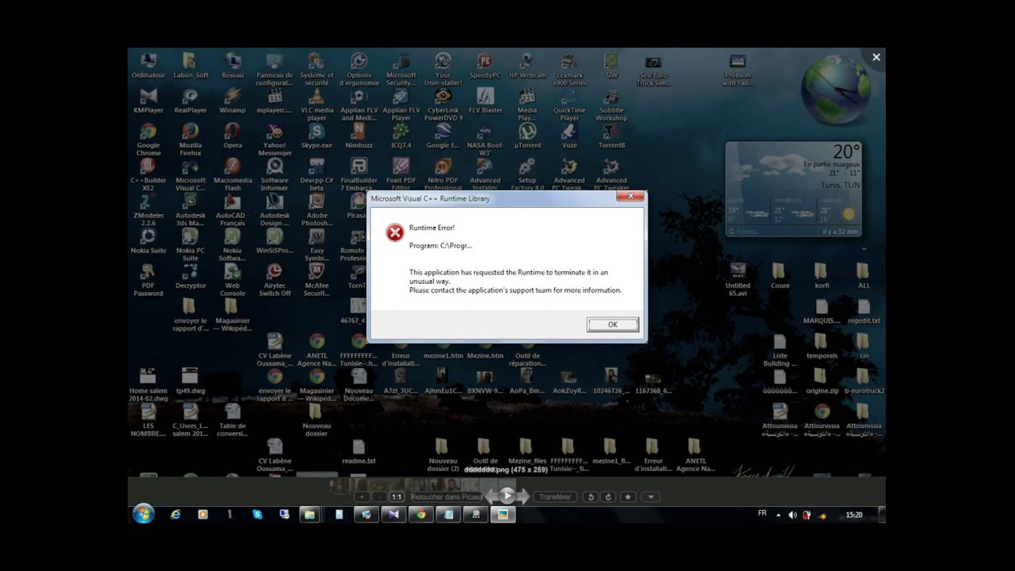Click OK in the Runtime Error dialog
This screenshot has width=1015, height=571.
tap(612, 324)
